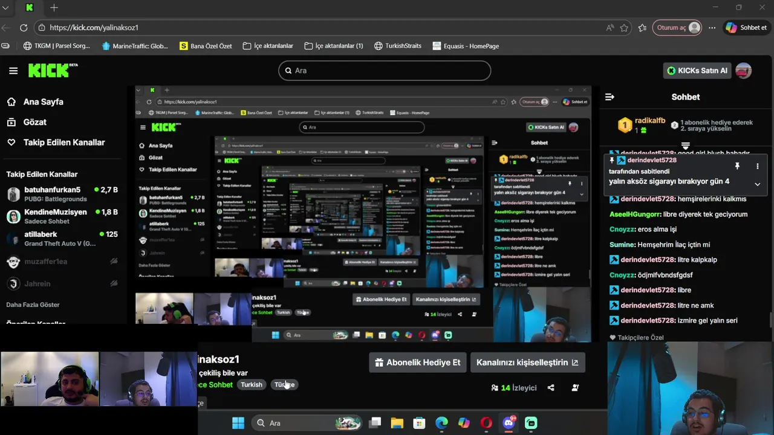Click the 14 İzleyici viewer count
Screen dimensions: 774x435
point(514,388)
